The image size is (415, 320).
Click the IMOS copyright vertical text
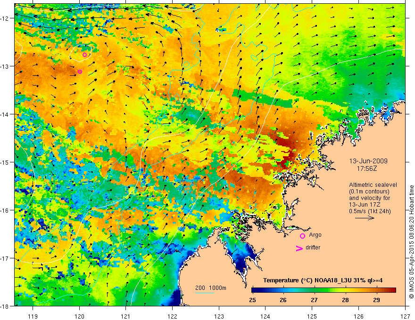coord(411,242)
